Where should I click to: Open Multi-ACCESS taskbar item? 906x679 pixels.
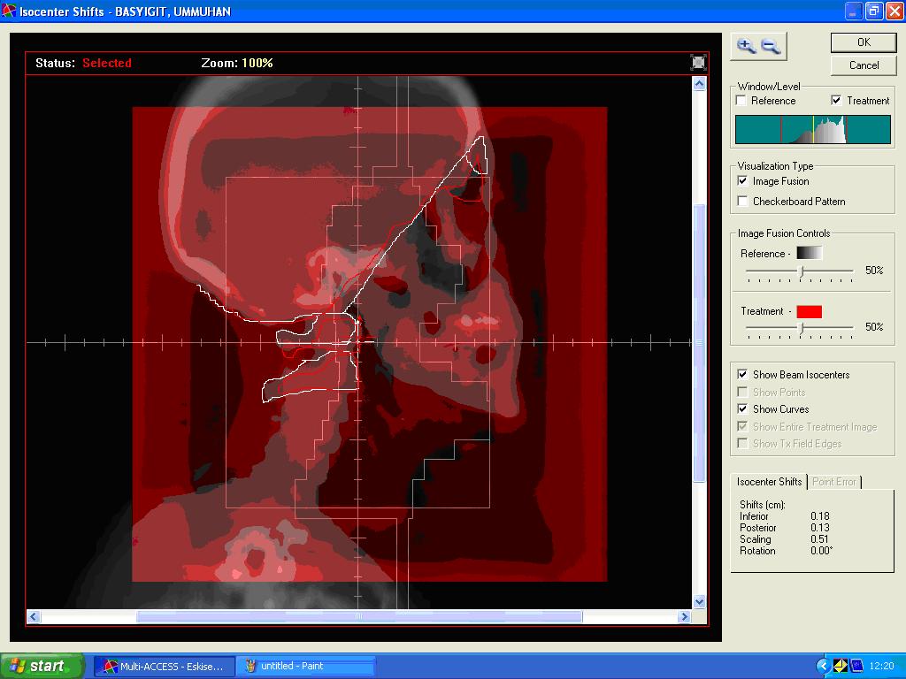(165, 667)
